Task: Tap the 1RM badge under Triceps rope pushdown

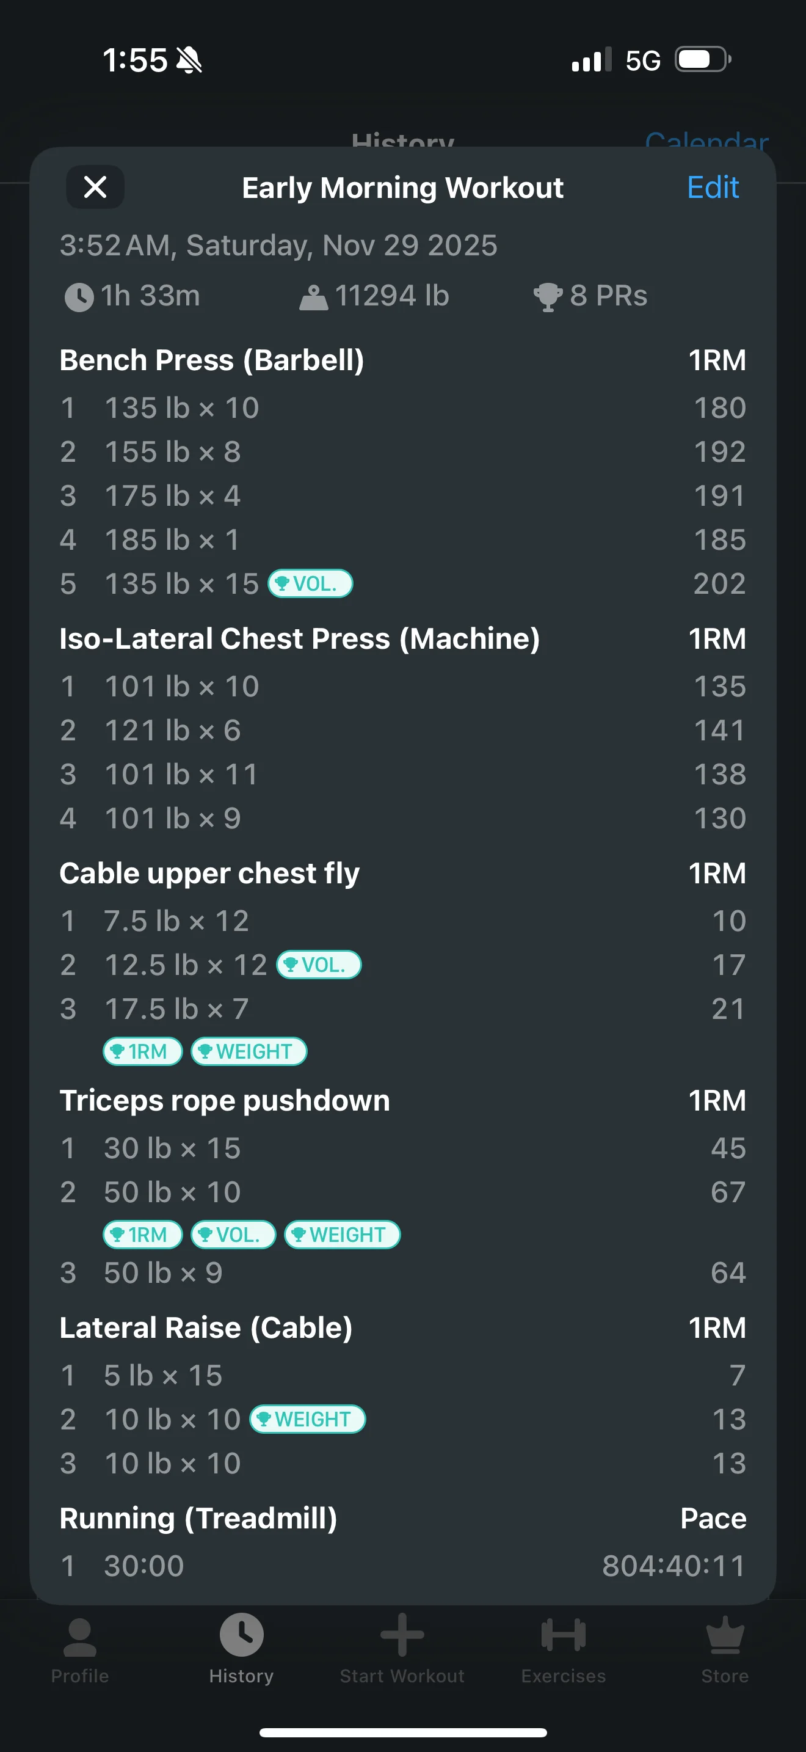Action: pos(143,1235)
